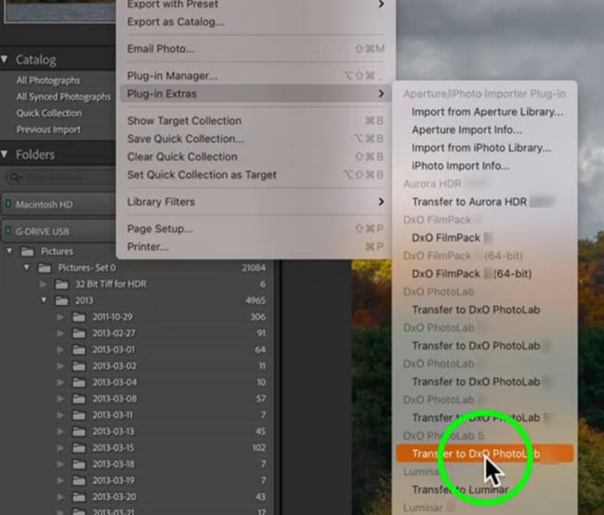
Task: Open the Plug-in Extras submenu
Action: click(x=256, y=94)
